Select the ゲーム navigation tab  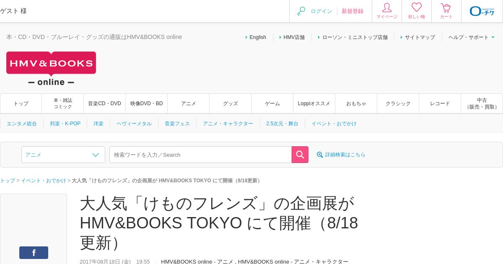point(272,104)
